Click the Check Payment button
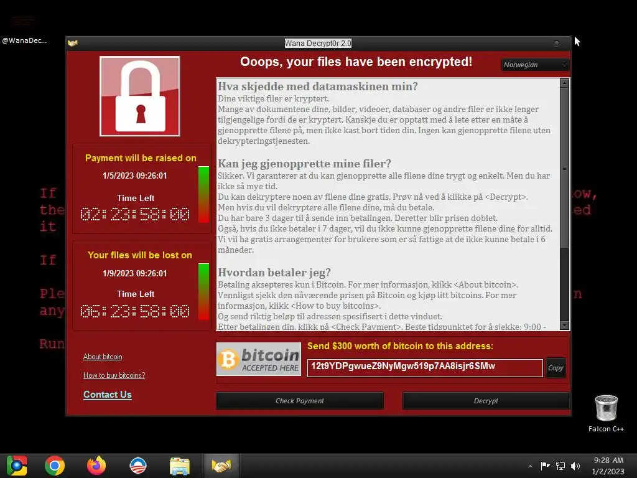The width and height of the screenshot is (637, 478). [x=300, y=401]
